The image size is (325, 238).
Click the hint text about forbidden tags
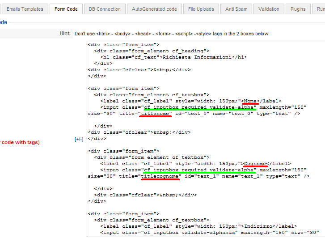click(x=172, y=34)
